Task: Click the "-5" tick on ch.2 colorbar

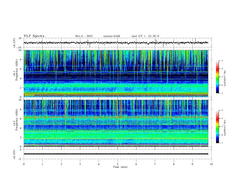Action: point(222,127)
